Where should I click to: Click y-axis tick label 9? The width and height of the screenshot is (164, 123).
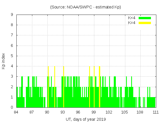12,15
